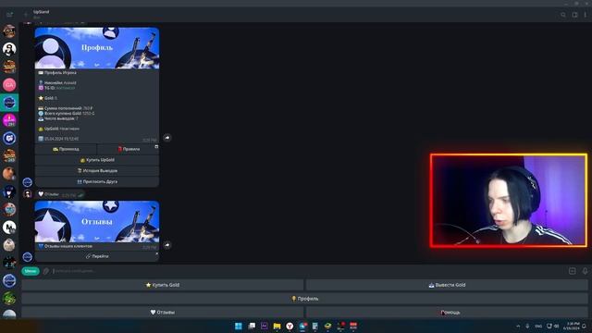This screenshot has height=333, width=592.
Task: Open История Выводов
Action: (x=97, y=170)
